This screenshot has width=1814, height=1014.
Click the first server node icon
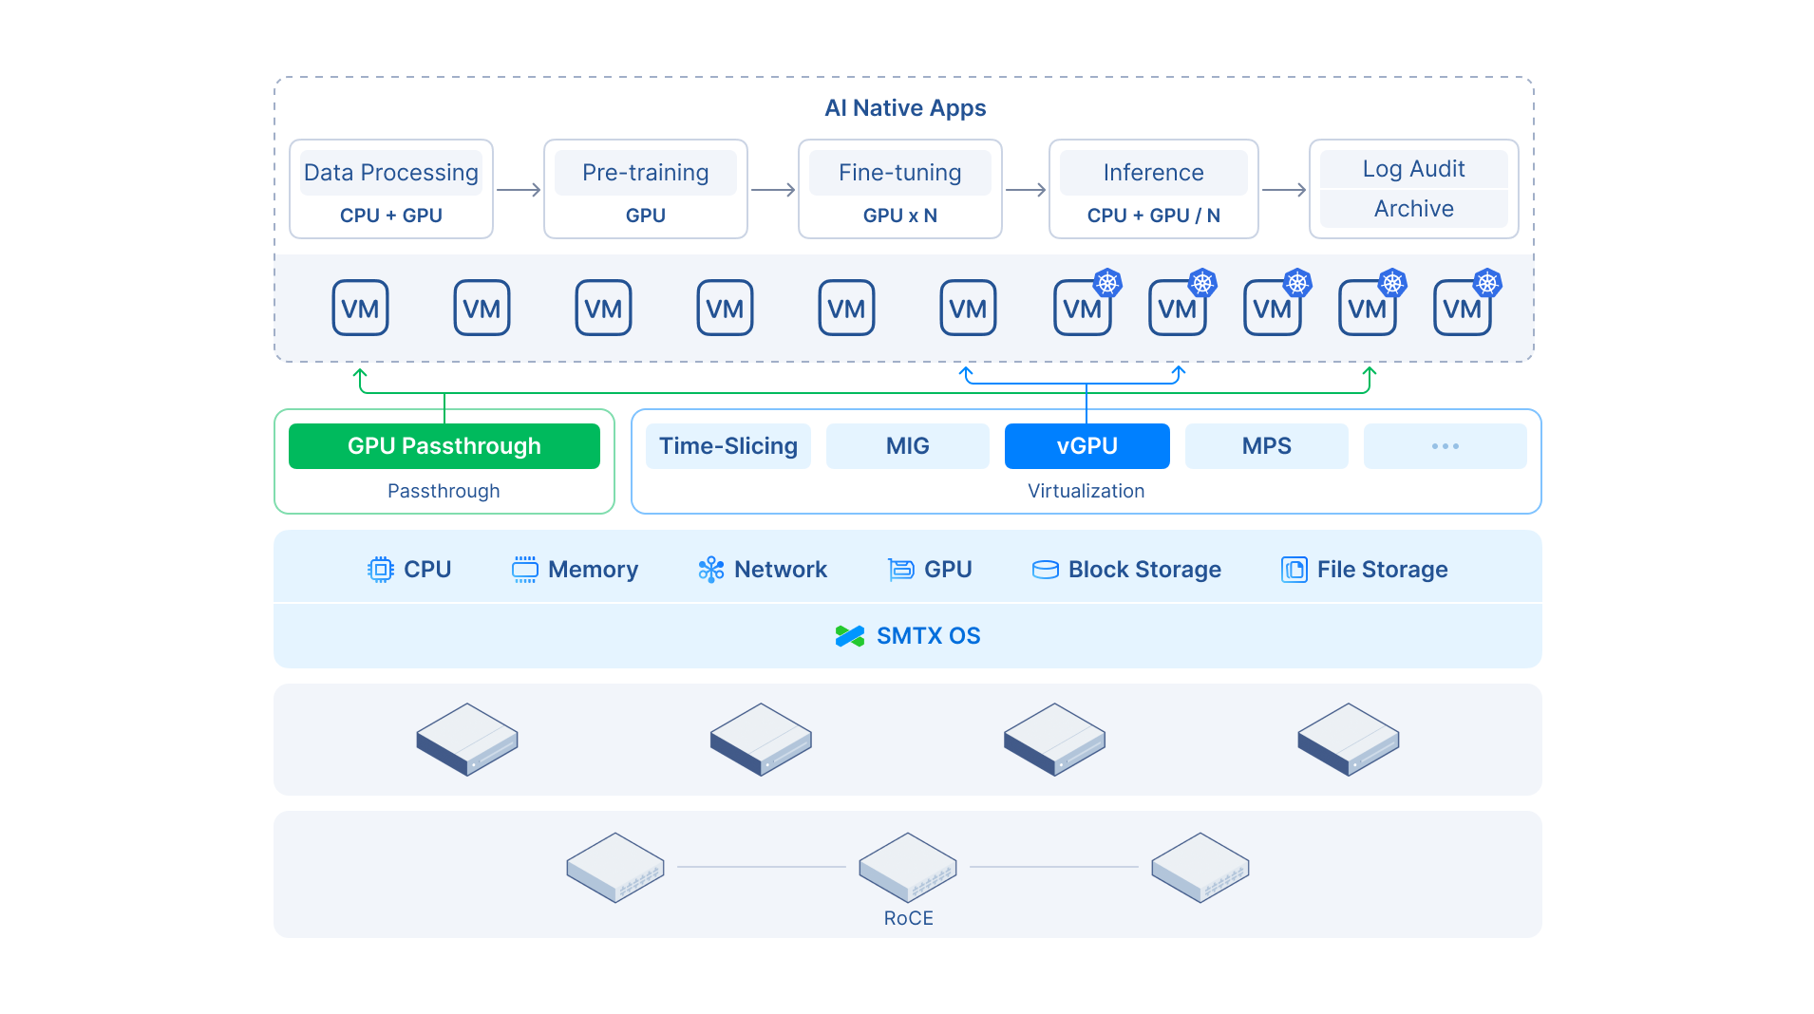coord(467,739)
